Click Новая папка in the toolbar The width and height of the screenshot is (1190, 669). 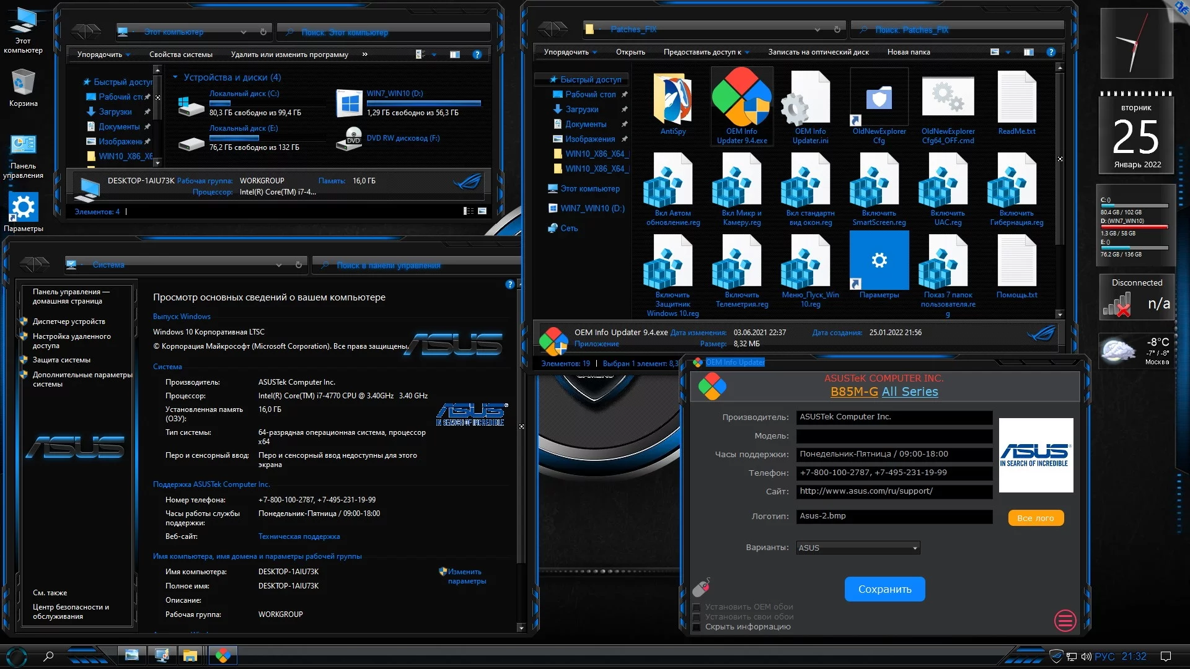[908, 52]
